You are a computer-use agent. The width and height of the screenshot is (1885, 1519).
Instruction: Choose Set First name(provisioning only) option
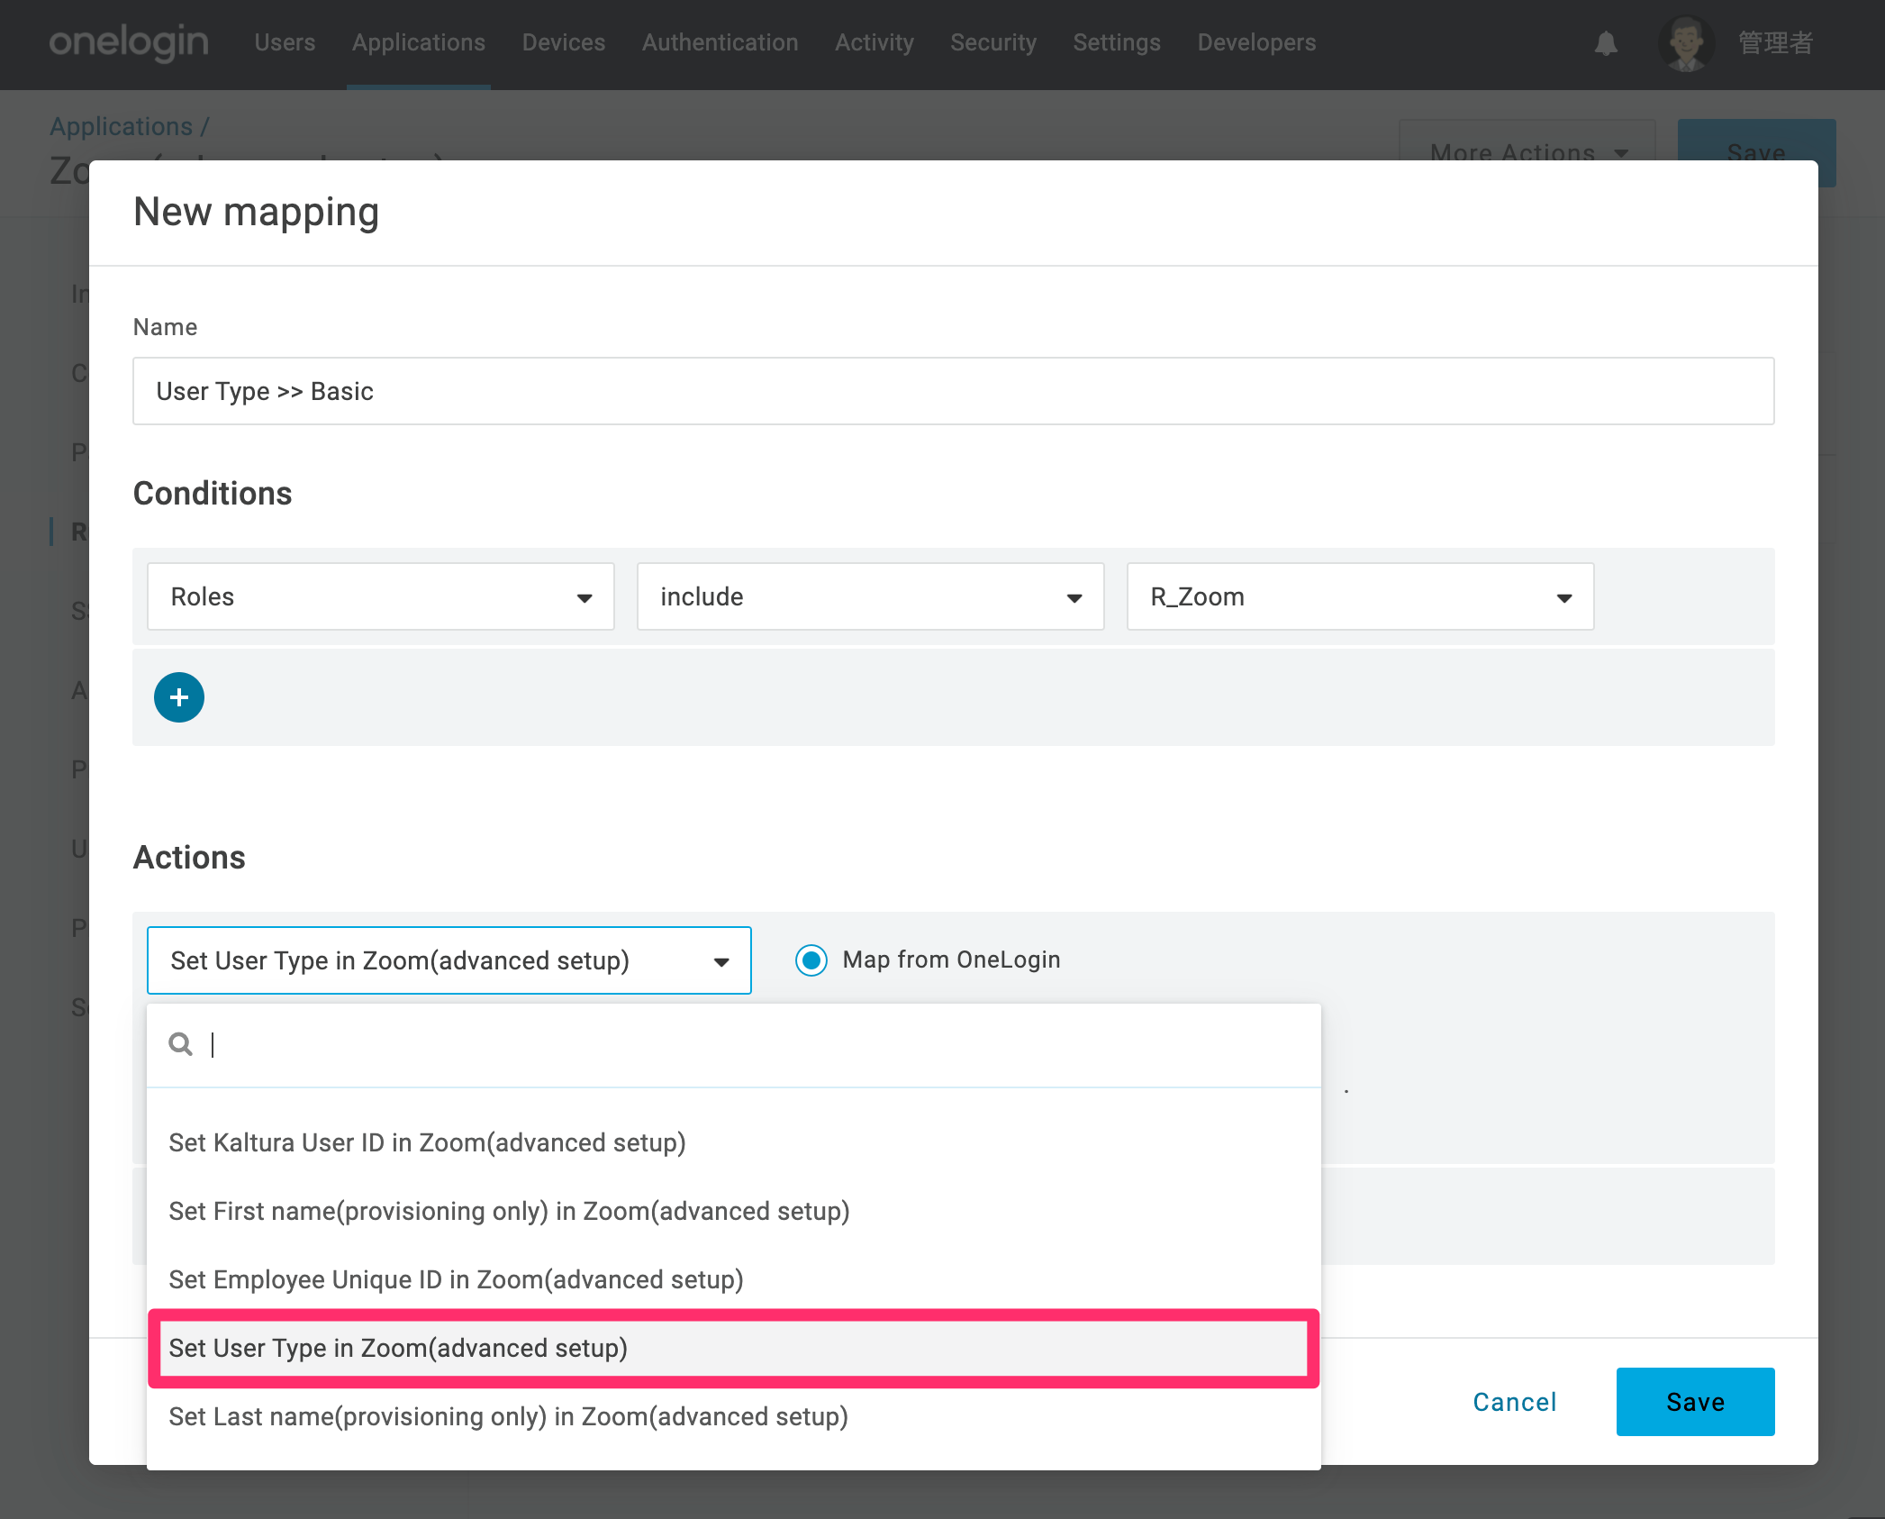(x=734, y=1211)
